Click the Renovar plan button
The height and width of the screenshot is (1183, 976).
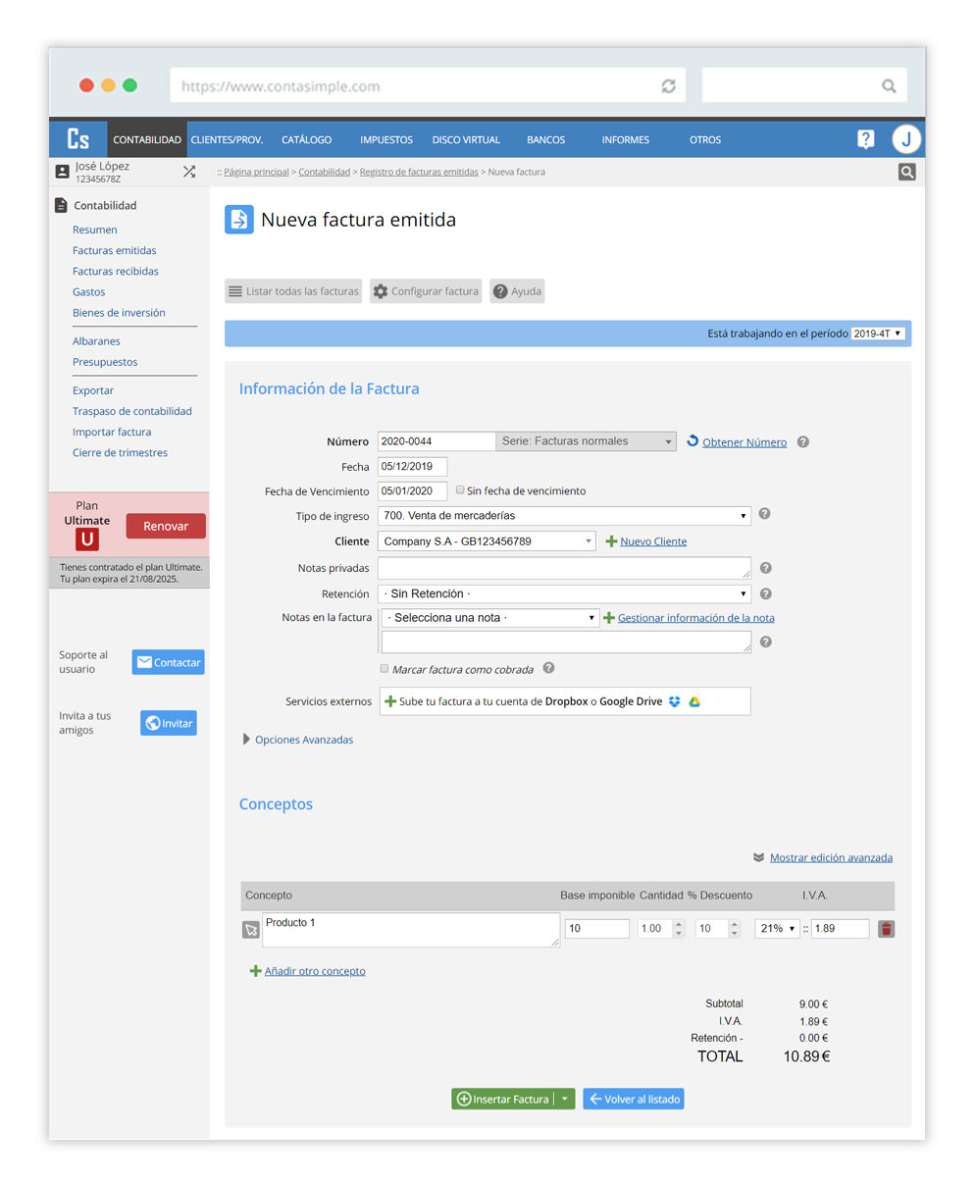(166, 526)
